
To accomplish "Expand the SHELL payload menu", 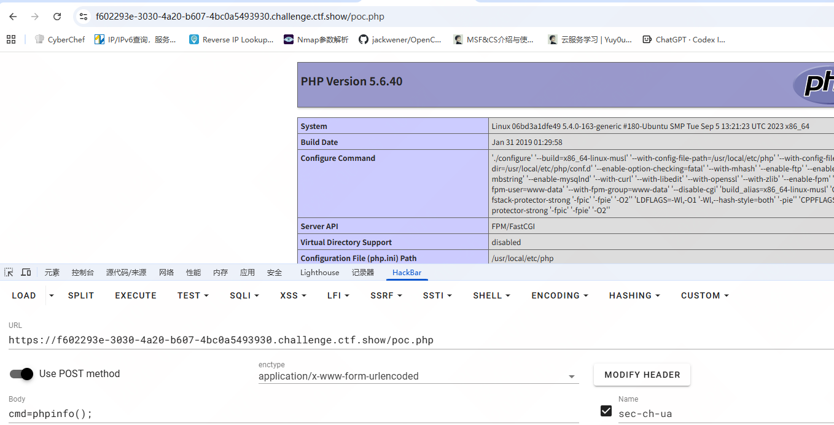I will pos(491,295).
